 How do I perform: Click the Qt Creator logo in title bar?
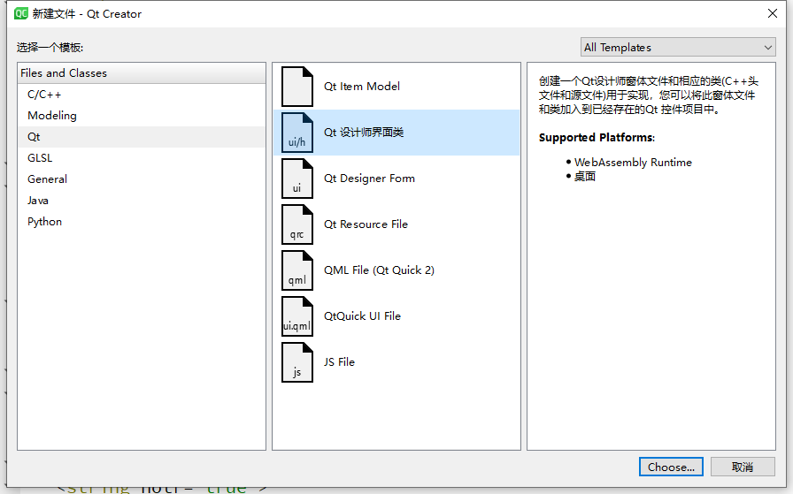tap(21, 13)
